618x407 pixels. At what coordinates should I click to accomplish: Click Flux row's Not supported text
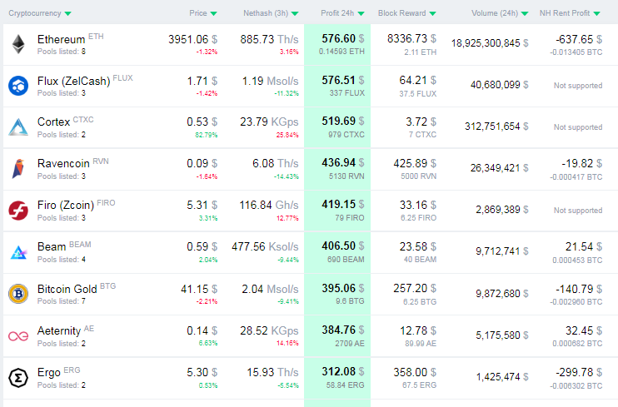578,86
